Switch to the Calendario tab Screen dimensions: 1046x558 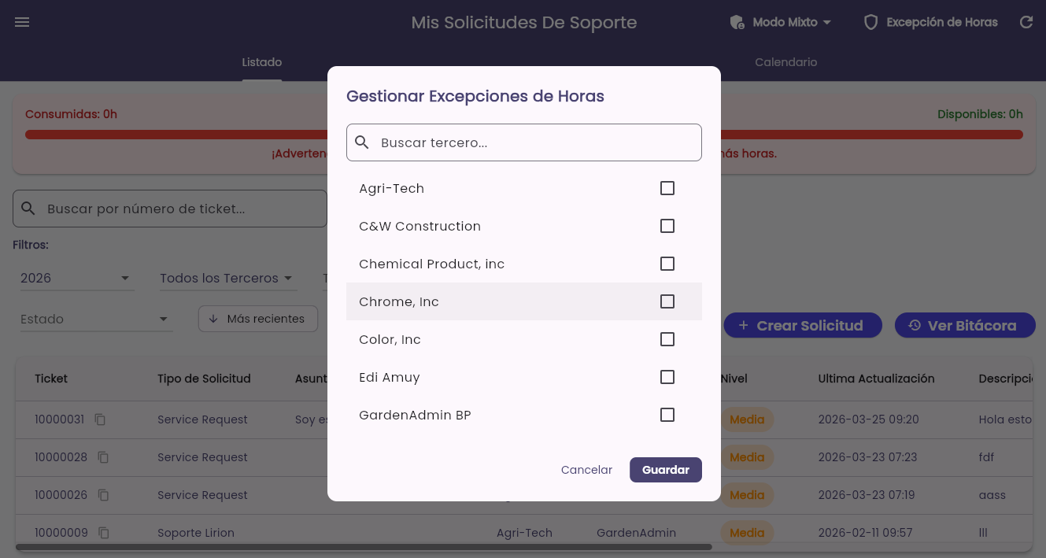tap(785, 62)
